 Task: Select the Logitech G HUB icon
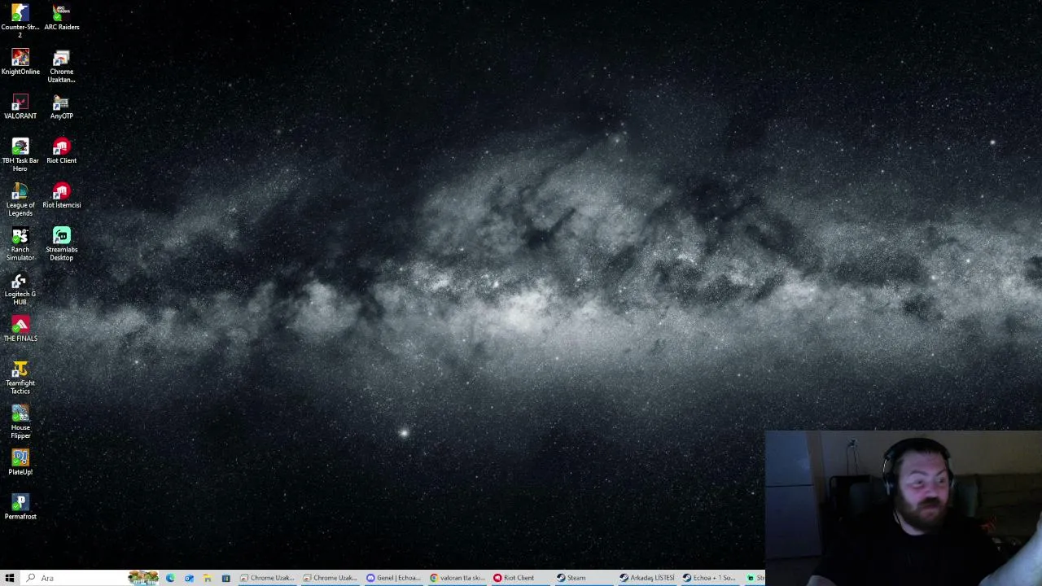[x=20, y=289]
